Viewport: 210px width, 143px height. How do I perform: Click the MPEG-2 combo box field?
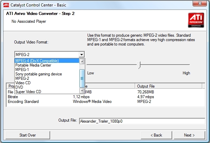click(x=49, y=55)
